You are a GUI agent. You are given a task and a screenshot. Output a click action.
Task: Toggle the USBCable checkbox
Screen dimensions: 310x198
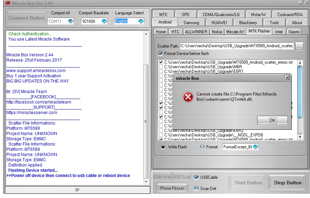pyautogui.click(x=196, y=177)
